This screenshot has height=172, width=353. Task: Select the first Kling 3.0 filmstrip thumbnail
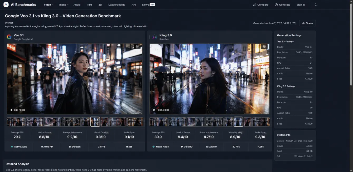[158, 122]
